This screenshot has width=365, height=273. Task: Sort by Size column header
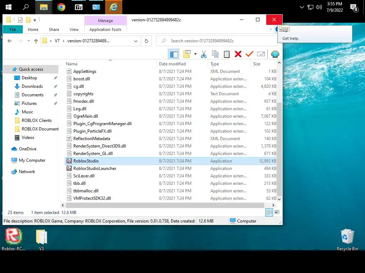264,64
